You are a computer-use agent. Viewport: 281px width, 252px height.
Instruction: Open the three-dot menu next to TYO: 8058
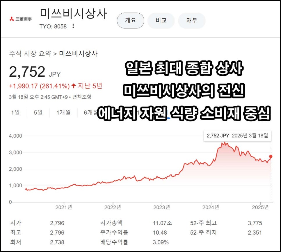coord(73,26)
